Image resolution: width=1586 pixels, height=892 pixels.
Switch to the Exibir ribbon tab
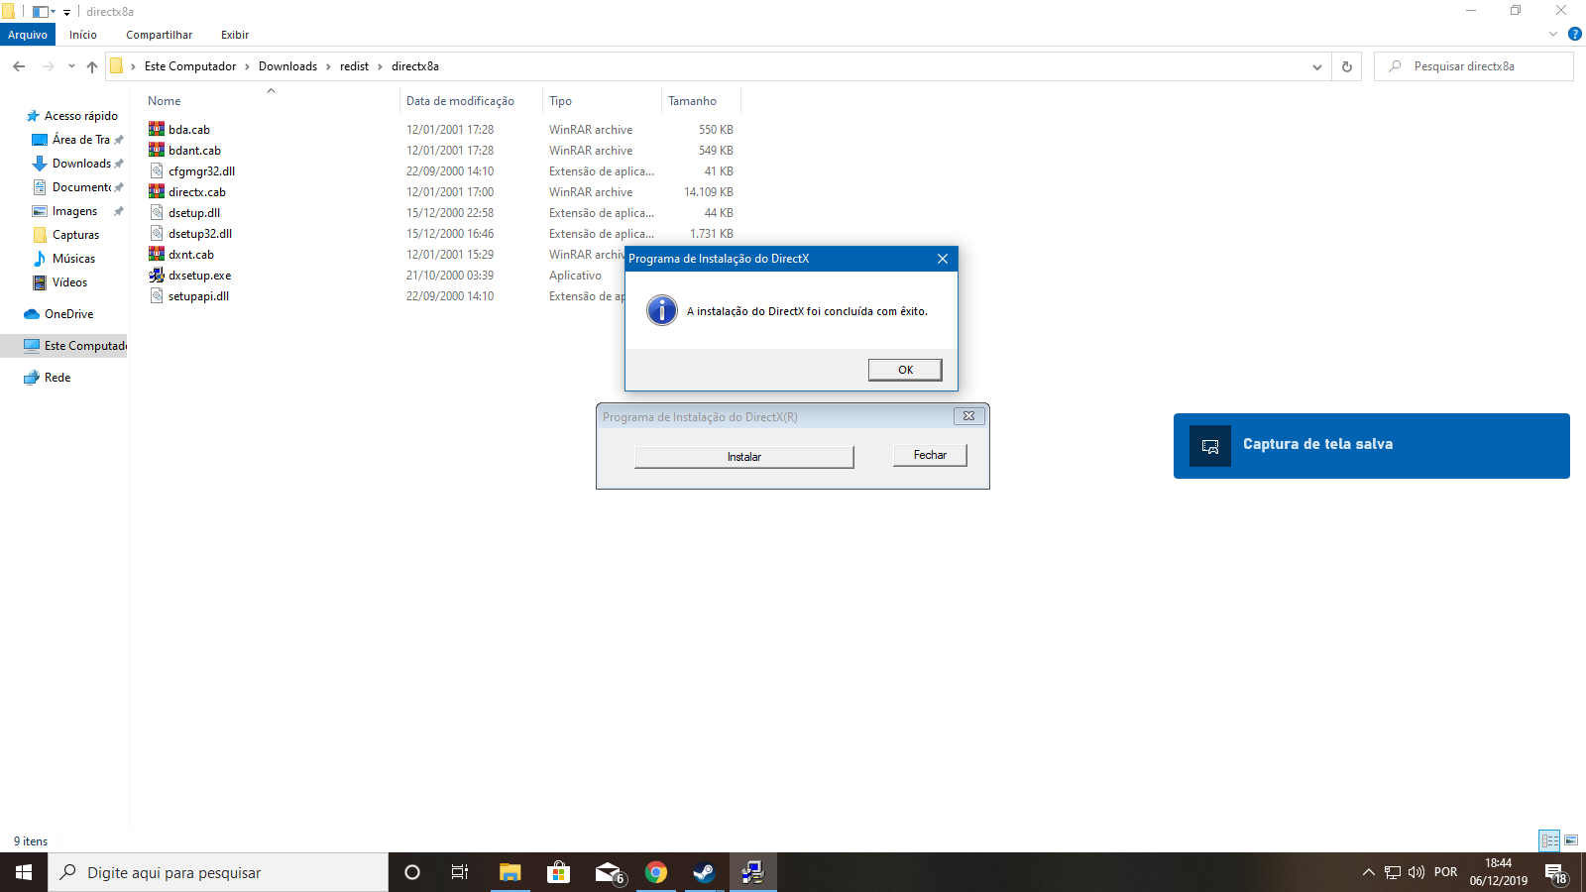235,35
